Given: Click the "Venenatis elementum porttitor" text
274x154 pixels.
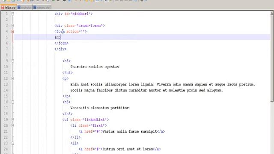Looking at the screenshot, I should (100, 108).
